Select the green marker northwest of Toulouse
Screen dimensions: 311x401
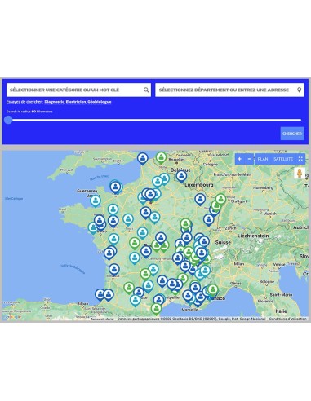(129, 289)
